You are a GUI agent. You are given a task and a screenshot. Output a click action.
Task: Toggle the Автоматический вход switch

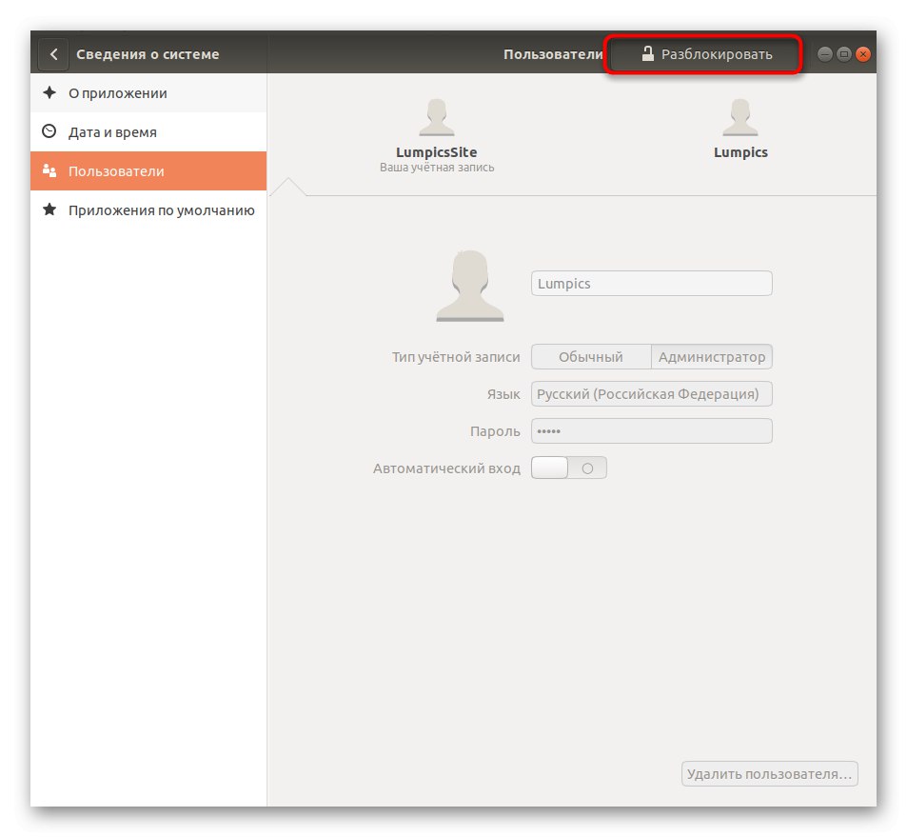coord(568,468)
